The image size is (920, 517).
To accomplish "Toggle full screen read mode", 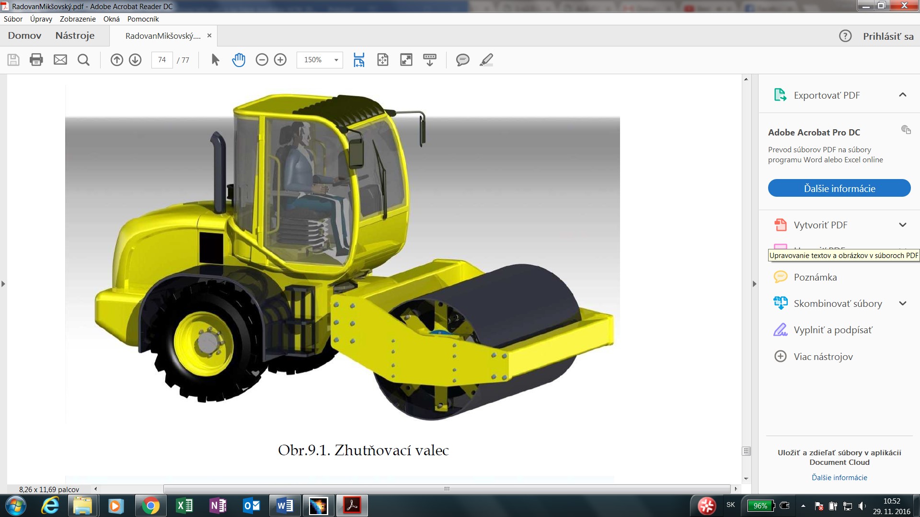I will [406, 60].
